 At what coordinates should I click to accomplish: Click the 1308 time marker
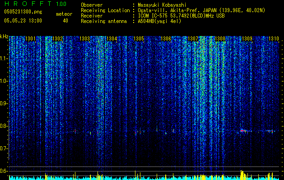[220, 38]
